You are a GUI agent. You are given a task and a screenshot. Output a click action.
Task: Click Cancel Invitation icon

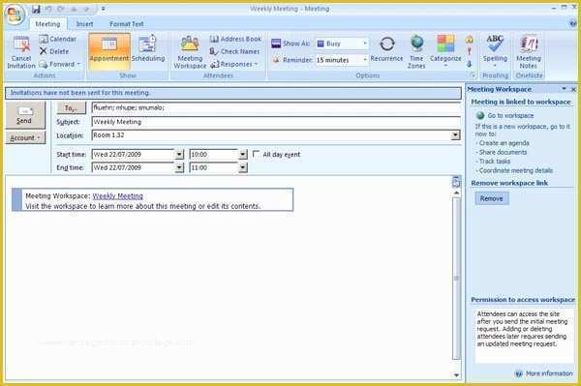(x=21, y=52)
